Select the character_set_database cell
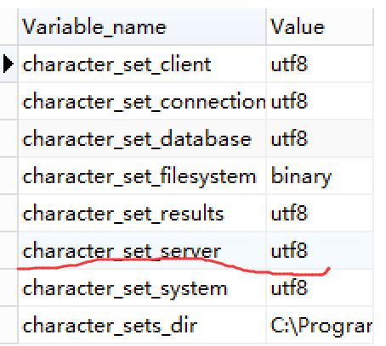386x346 pixels. click(142, 138)
